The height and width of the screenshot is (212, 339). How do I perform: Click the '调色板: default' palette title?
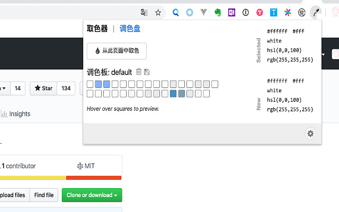(110, 72)
